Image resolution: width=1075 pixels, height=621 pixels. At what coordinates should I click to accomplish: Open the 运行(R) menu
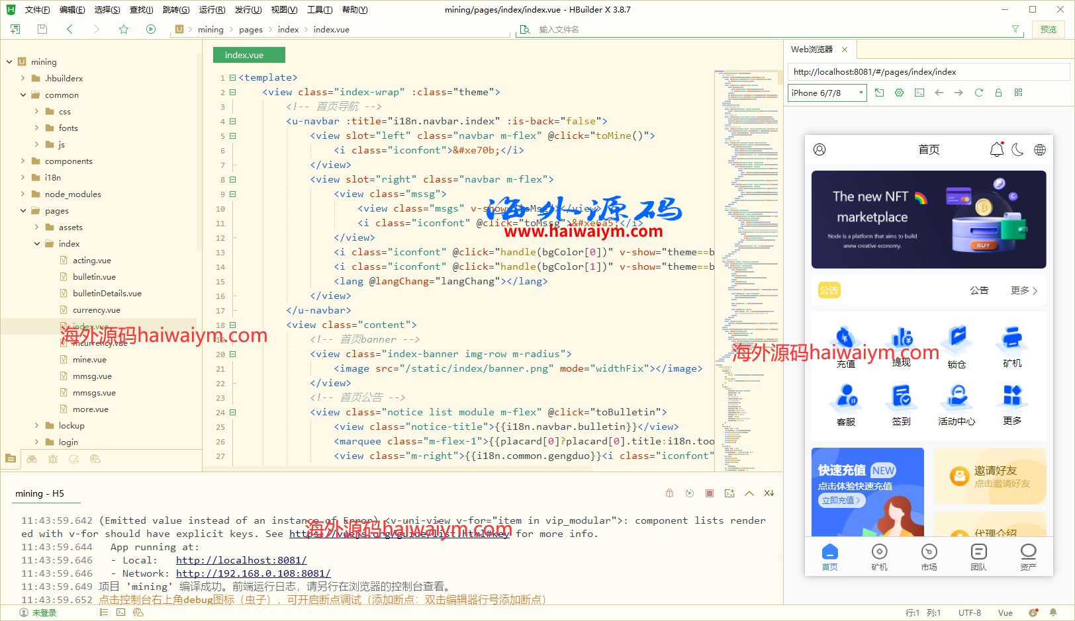[212, 10]
